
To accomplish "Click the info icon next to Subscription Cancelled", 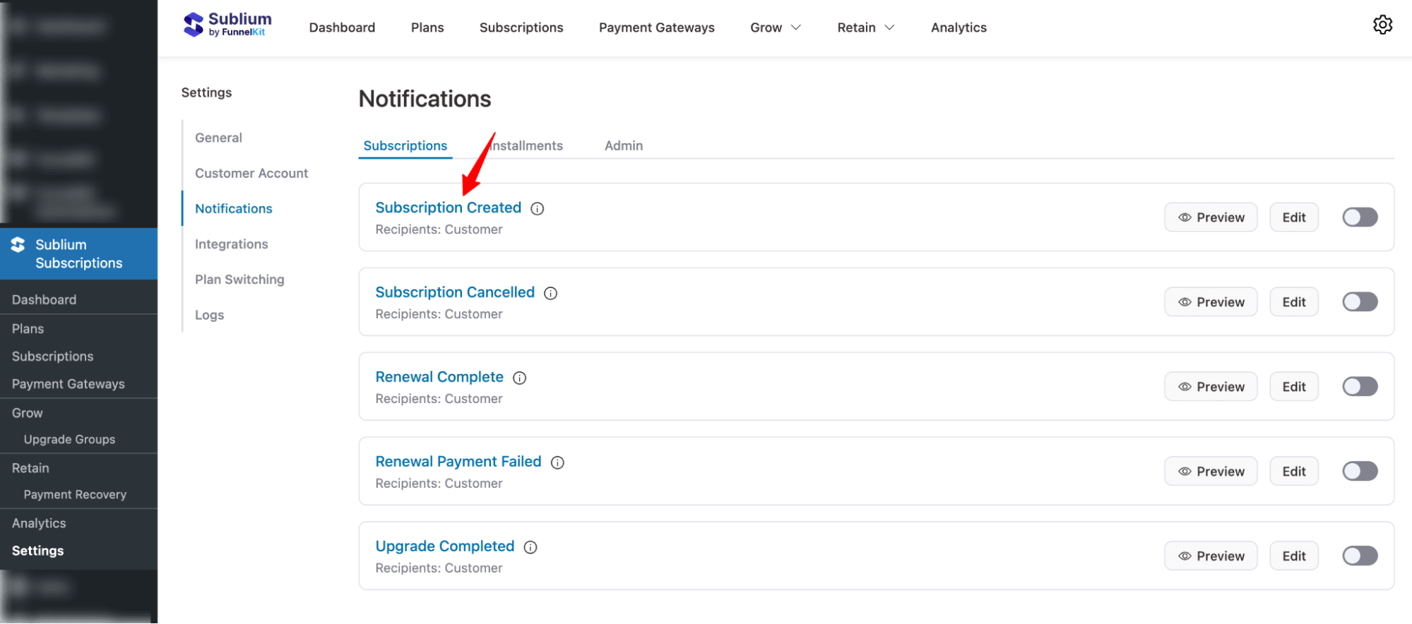I will (550, 293).
